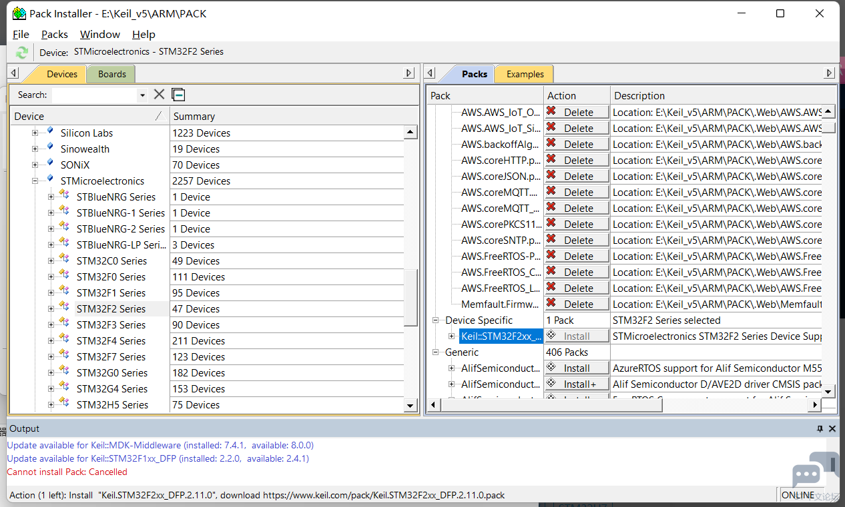Click the Action column header
Screen dimensions: 845x507
pyautogui.click(x=577, y=95)
